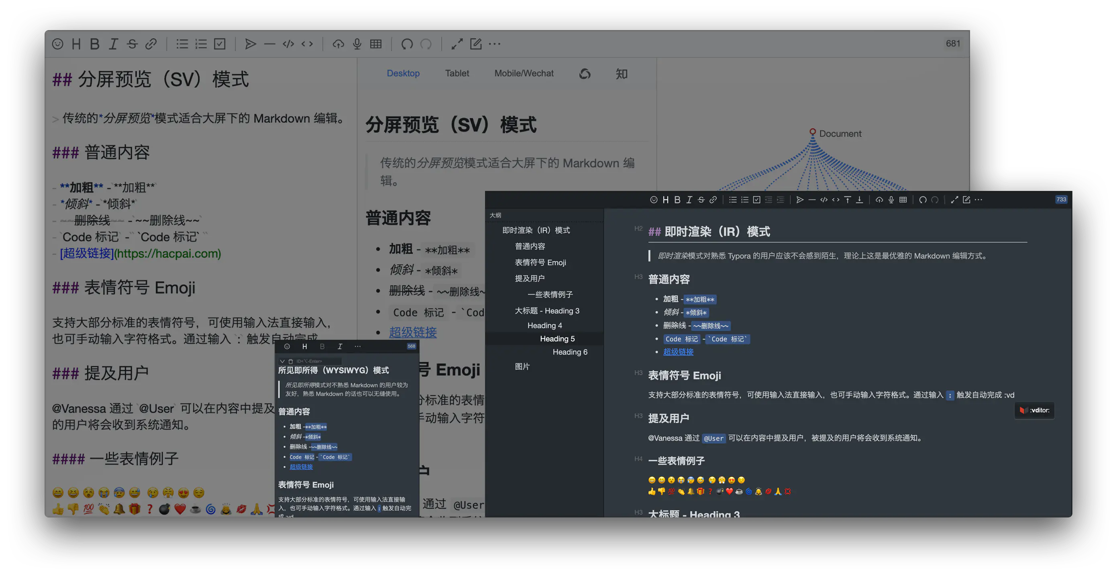
Task: Choose the :vditor: emoji autocomplete suggestion
Action: tap(1035, 411)
